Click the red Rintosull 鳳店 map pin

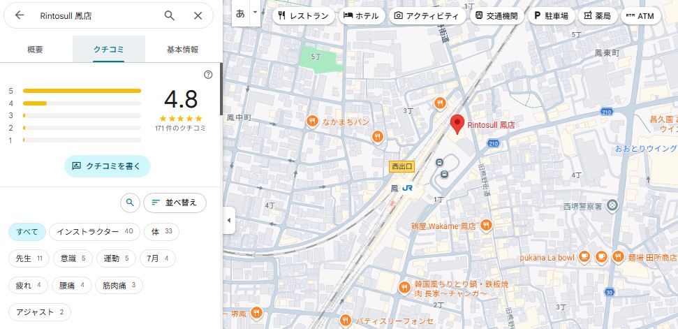pos(457,124)
